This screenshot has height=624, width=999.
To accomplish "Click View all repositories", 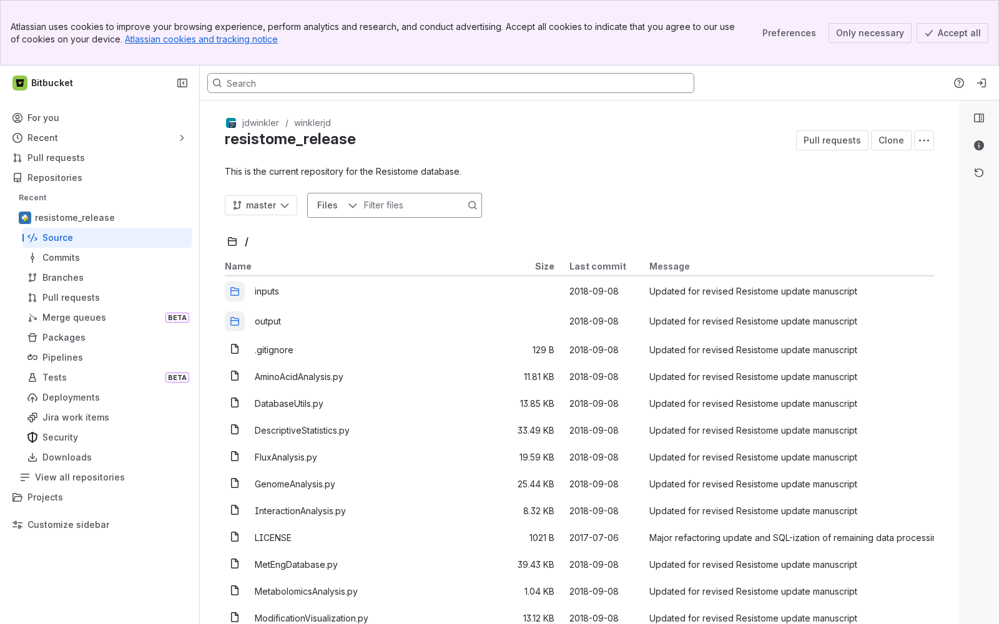I will [103, 477].
